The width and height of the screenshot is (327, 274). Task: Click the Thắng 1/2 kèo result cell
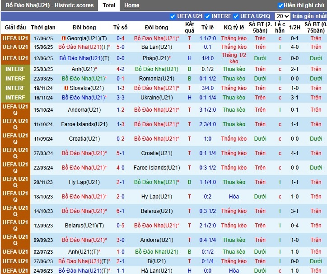click(234, 58)
